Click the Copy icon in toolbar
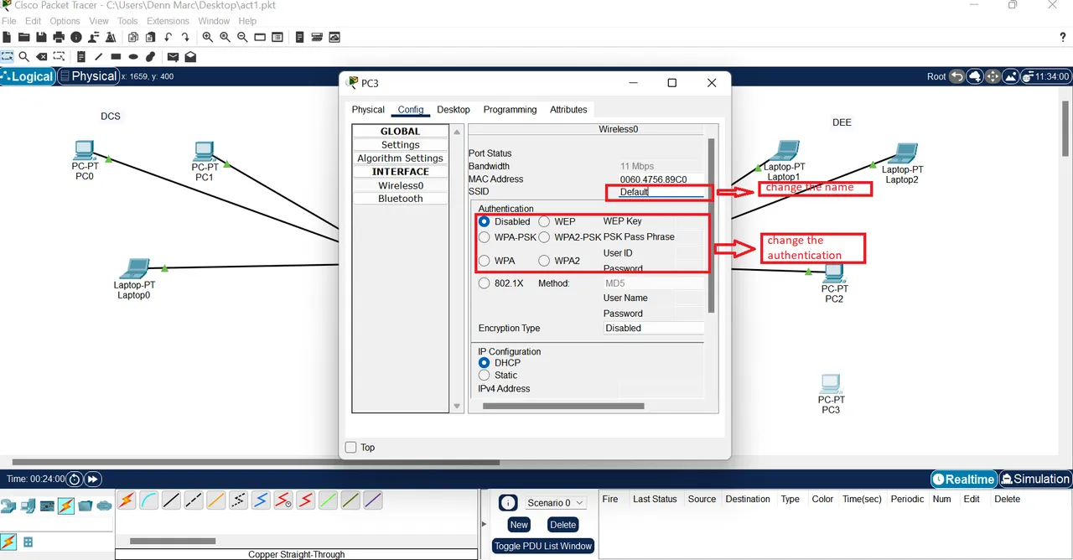1073x560 pixels. (133, 37)
